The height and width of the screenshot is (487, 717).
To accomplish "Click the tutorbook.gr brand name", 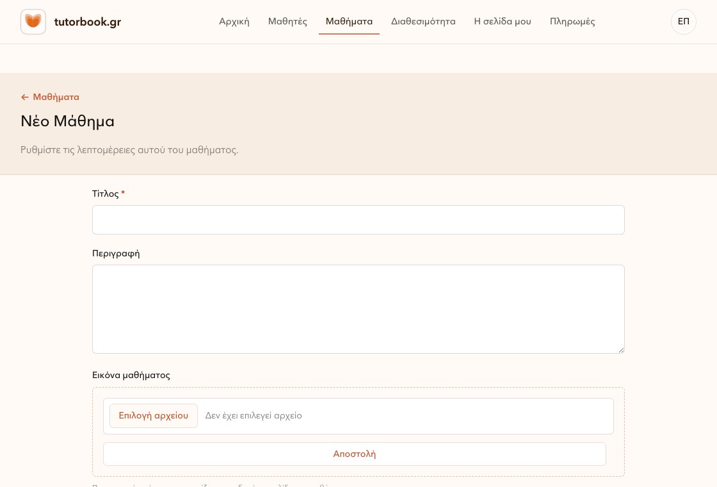I will coord(87,22).
